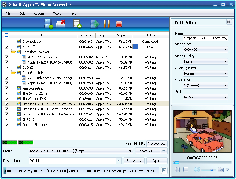236x179 pixels.
Task: Pause the preview player
Action: 177,170
